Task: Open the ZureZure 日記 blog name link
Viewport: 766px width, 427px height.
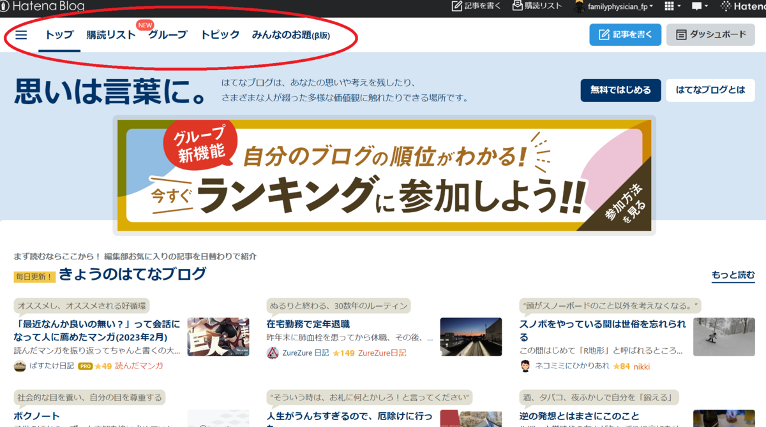Action: coord(306,352)
